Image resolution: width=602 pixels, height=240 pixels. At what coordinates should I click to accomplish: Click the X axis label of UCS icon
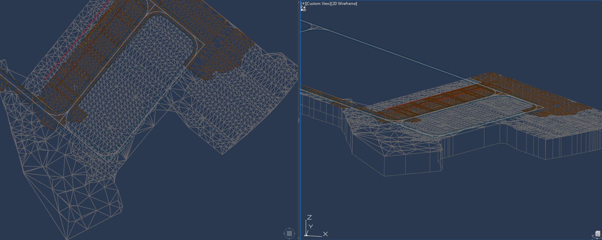[325, 234]
